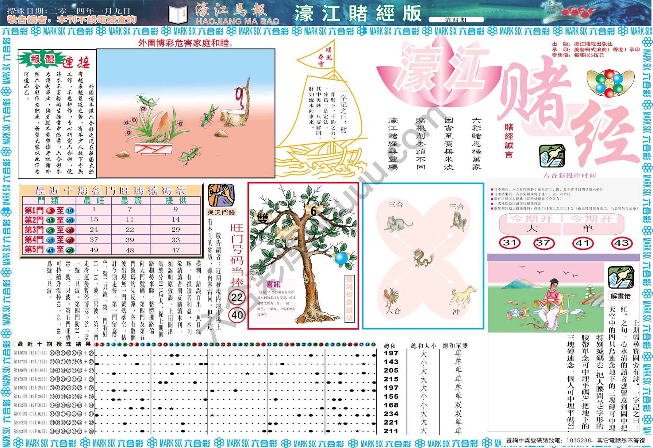Click the grasshopper and flower pot illustration
The image size is (653, 448).
point(186,114)
